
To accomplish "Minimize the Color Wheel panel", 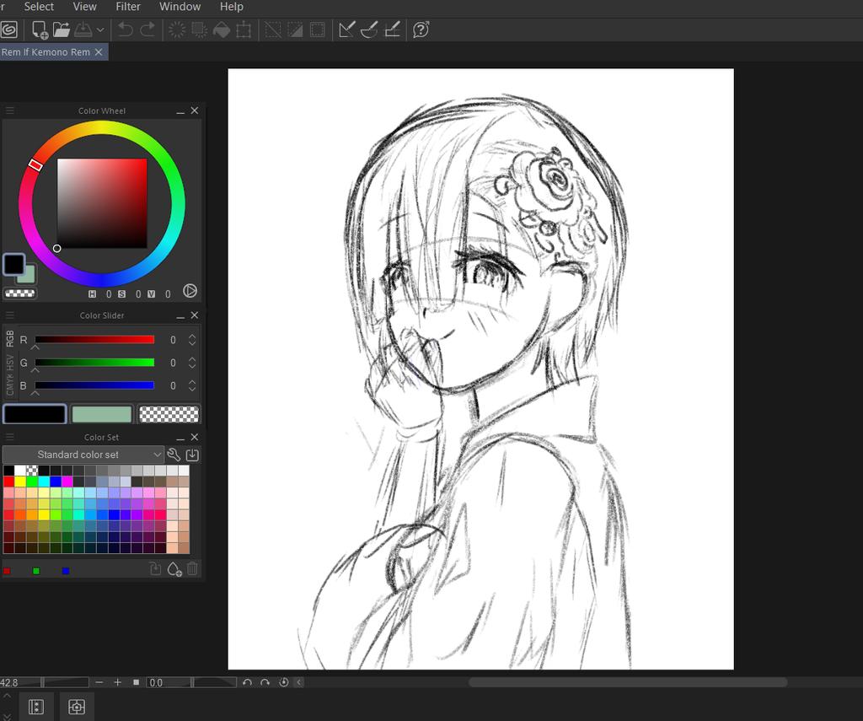I will [180, 111].
